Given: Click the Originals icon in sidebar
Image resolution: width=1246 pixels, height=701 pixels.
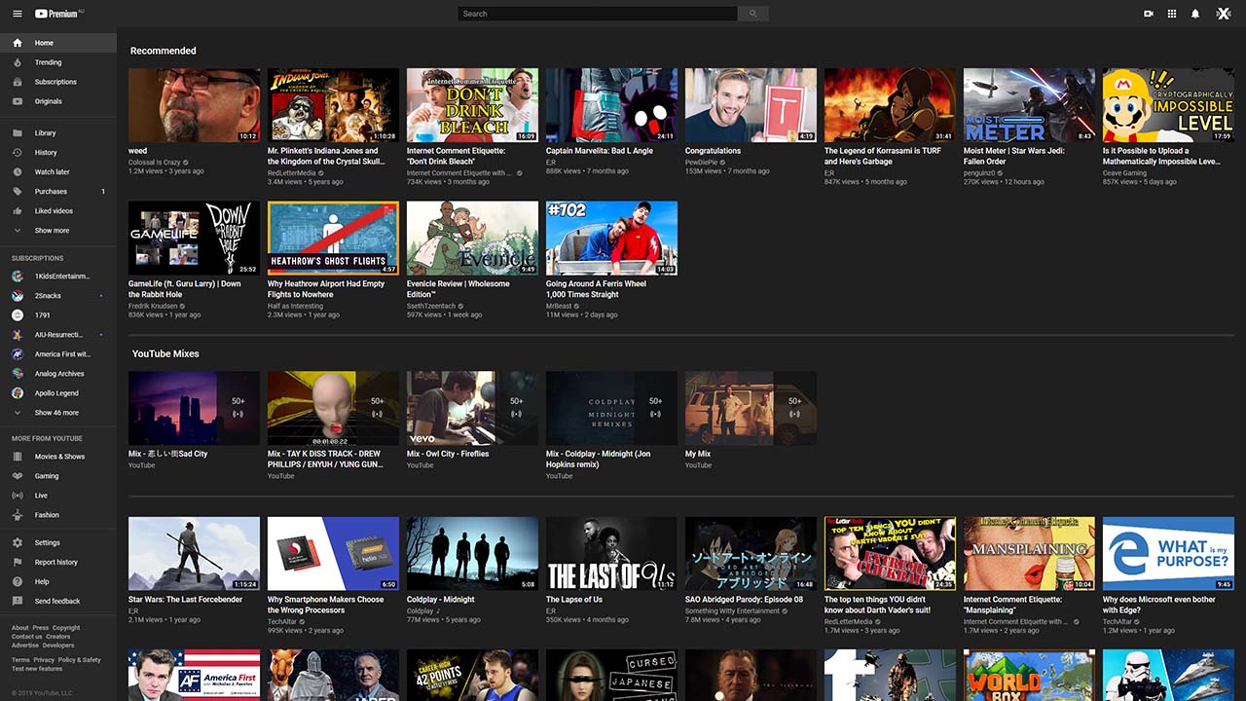Looking at the screenshot, I should tap(18, 101).
